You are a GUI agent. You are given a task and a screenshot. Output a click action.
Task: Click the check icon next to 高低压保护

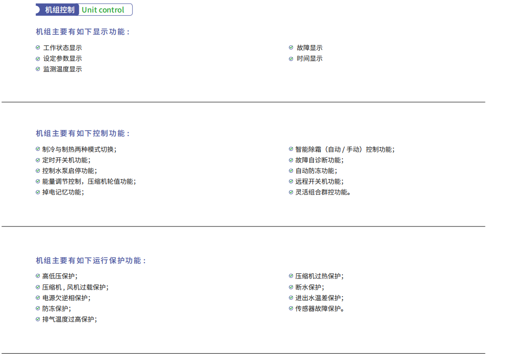[38, 276]
